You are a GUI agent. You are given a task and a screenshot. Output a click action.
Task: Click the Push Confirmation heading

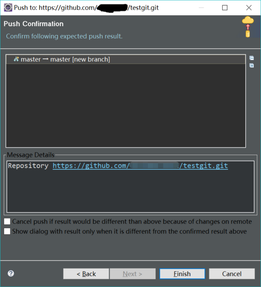[34, 24]
